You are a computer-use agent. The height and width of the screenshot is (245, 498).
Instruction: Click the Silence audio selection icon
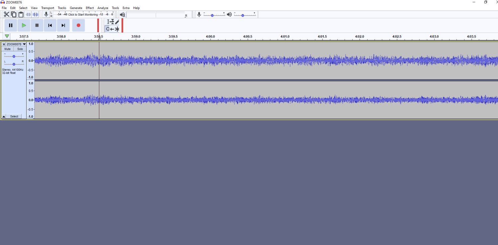36,14
